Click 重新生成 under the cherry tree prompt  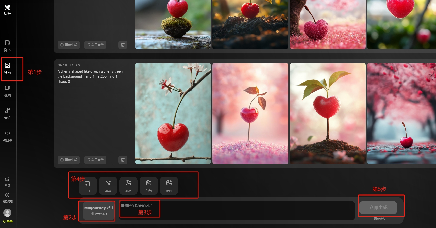[x=69, y=160]
